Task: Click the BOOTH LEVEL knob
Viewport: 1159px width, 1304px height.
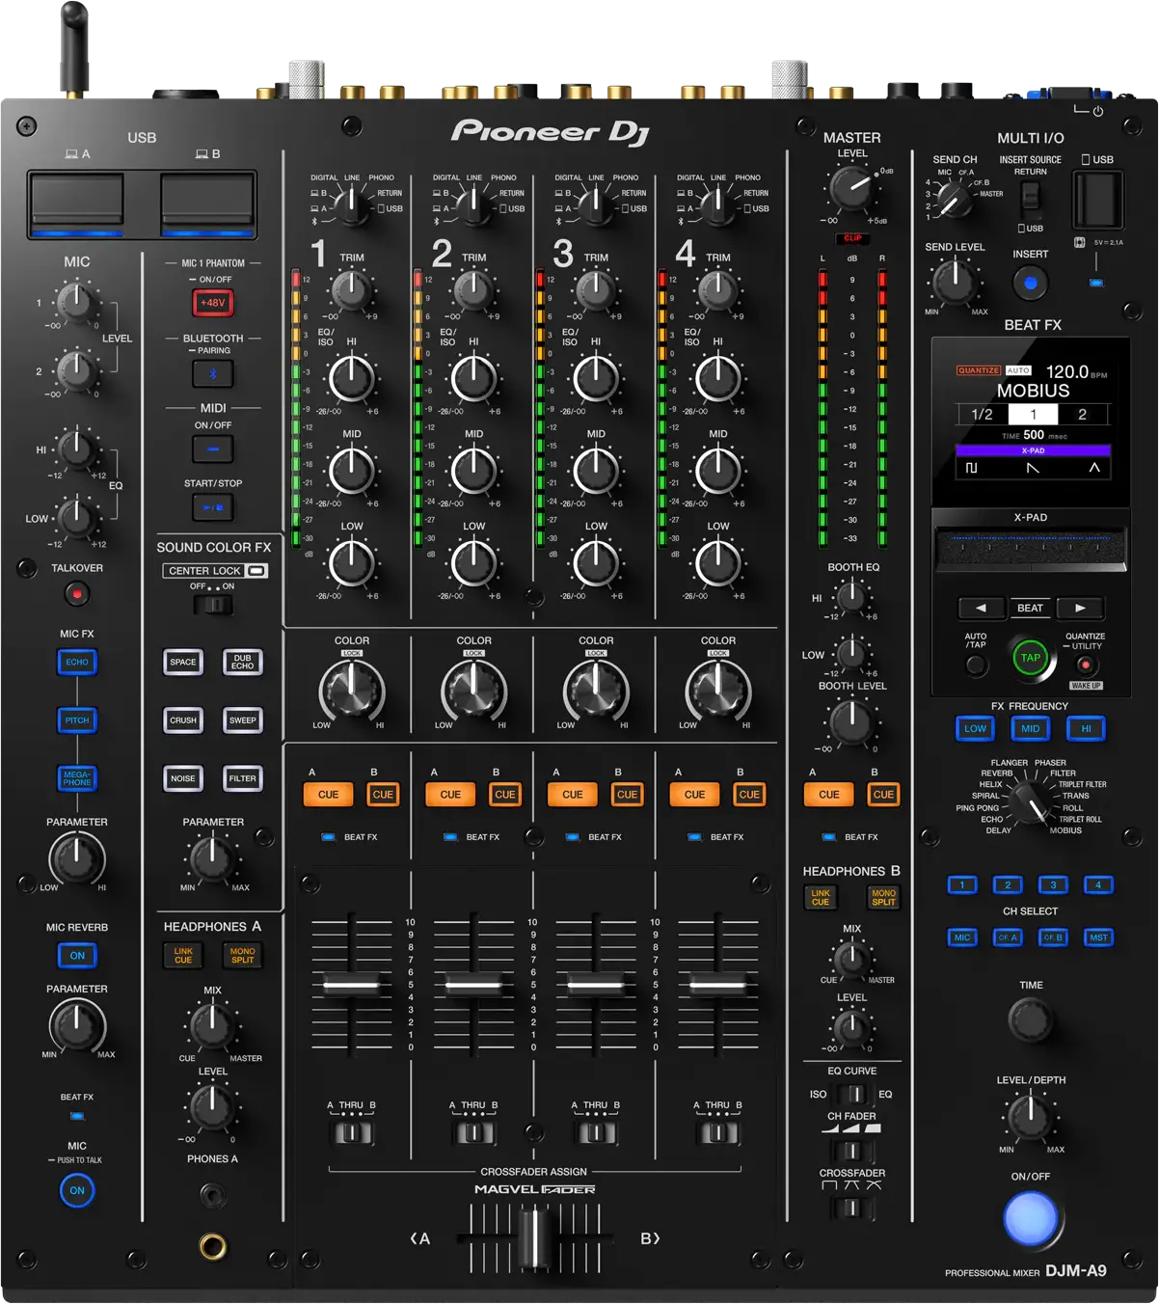Action: point(852,721)
